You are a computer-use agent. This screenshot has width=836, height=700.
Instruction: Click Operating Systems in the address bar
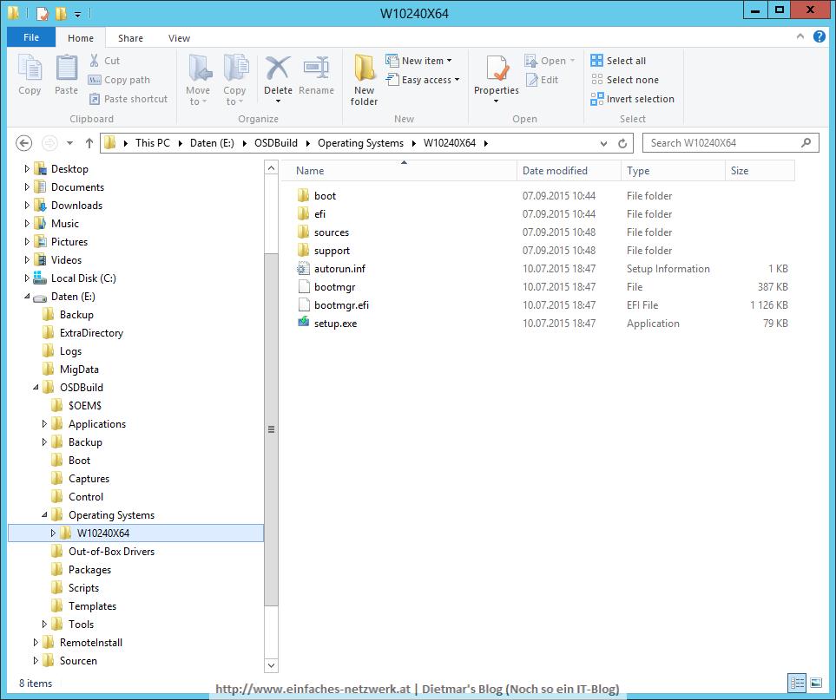[360, 143]
